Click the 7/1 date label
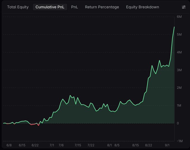This screenshot has height=150, width=190. (52, 145)
